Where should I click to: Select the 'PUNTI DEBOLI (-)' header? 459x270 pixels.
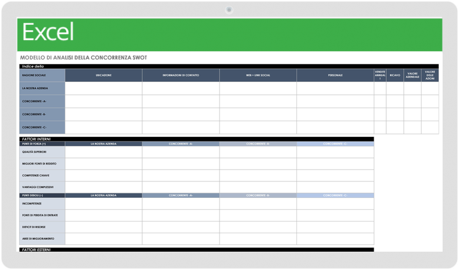[42, 195]
